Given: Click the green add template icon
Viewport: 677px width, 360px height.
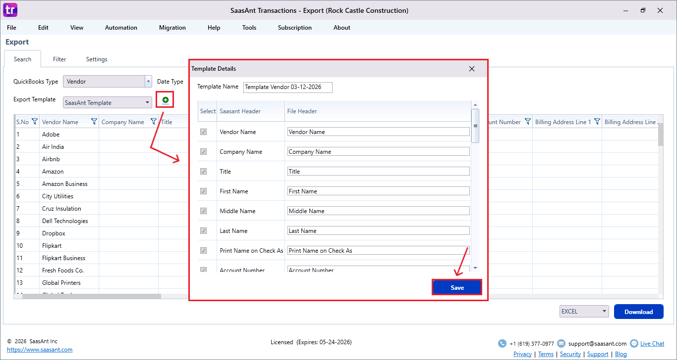Looking at the screenshot, I should [166, 100].
